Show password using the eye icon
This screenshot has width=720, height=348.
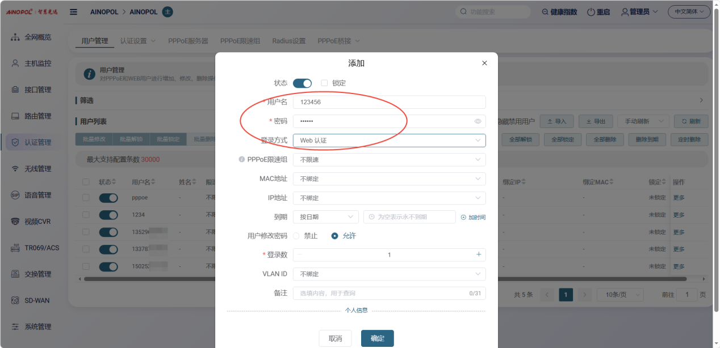478,121
